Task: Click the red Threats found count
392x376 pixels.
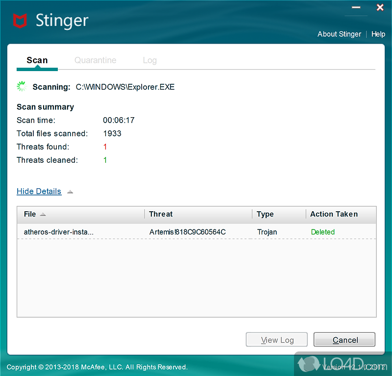Action: pyautogui.click(x=105, y=147)
